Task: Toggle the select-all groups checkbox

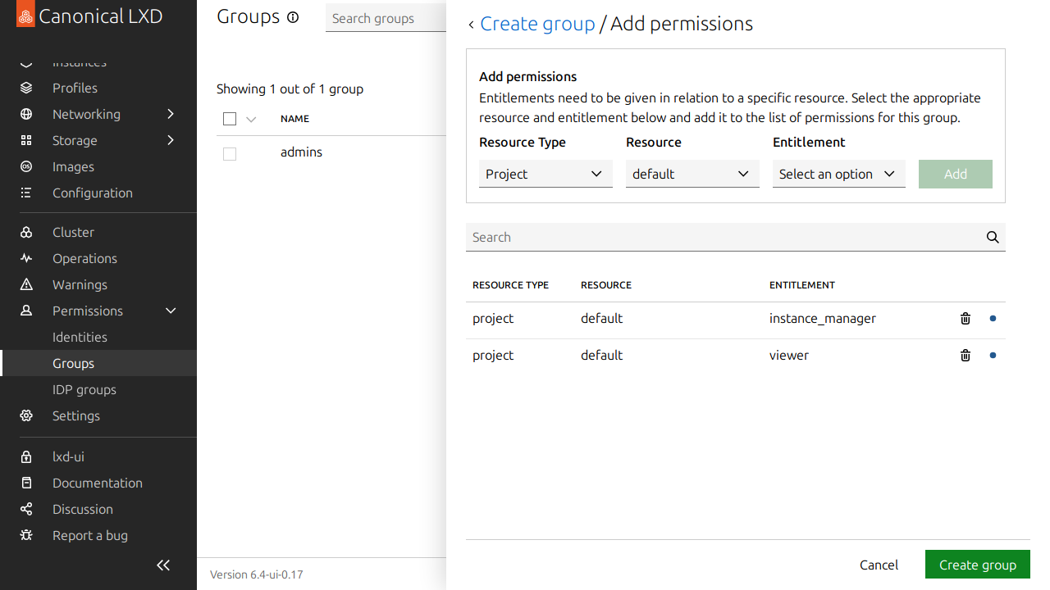Action: pyautogui.click(x=230, y=119)
